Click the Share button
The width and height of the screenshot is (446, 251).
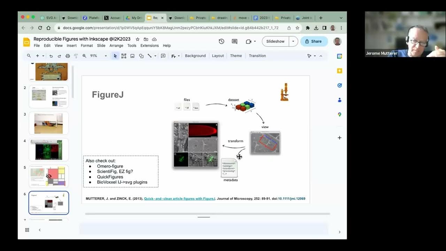[x=314, y=41]
